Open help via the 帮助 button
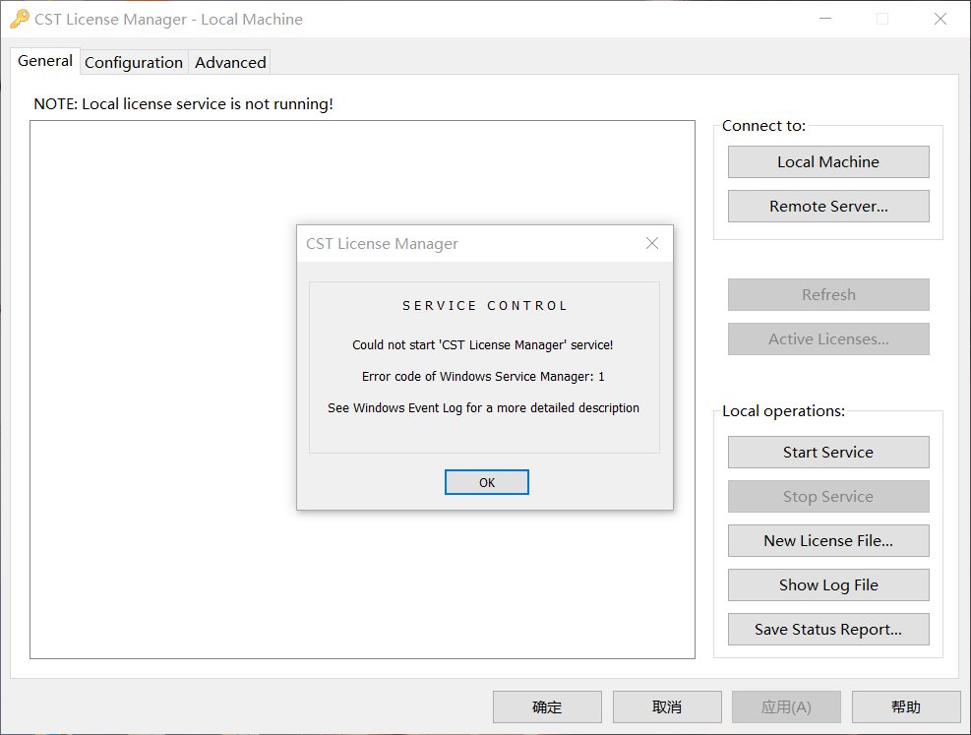The image size is (971, 735). [907, 707]
